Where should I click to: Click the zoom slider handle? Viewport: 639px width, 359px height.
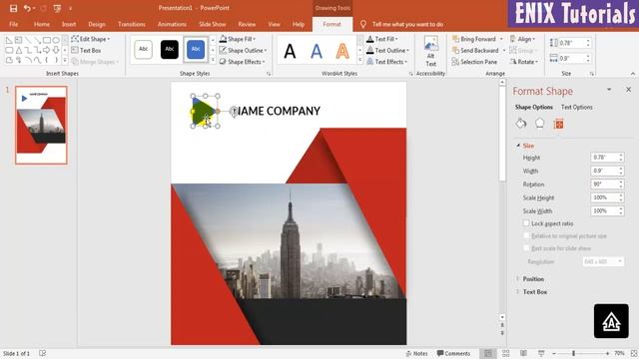tap(573, 353)
